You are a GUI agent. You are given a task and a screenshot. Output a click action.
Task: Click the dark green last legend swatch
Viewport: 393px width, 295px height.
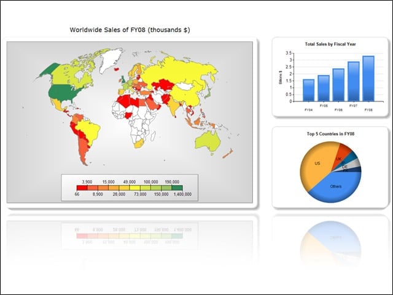[177, 188]
